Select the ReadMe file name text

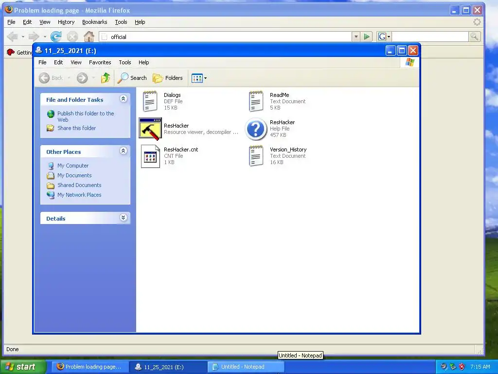pyautogui.click(x=280, y=95)
